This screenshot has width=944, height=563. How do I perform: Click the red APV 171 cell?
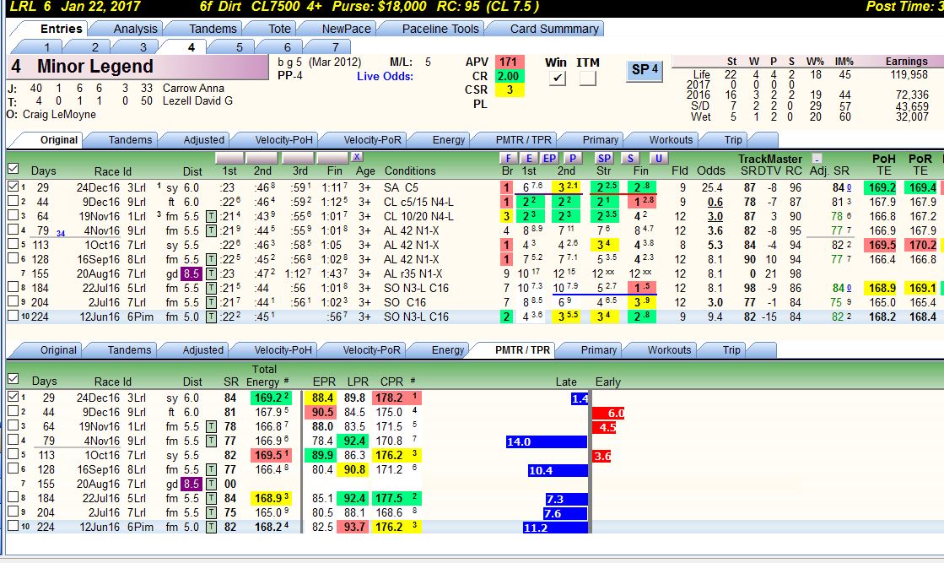[510, 62]
